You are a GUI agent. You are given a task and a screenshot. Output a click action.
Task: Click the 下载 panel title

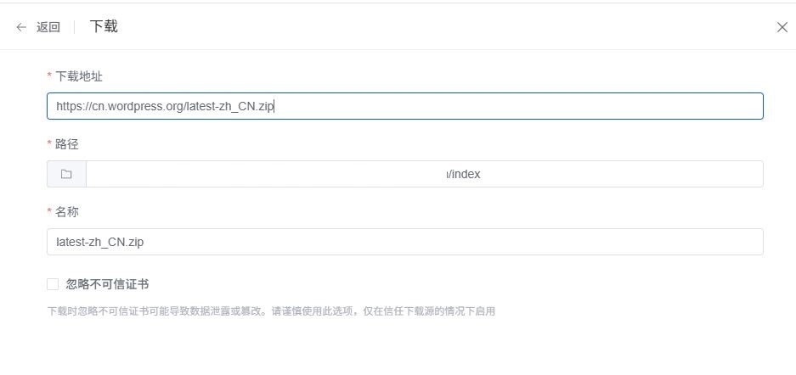click(104, 27)
